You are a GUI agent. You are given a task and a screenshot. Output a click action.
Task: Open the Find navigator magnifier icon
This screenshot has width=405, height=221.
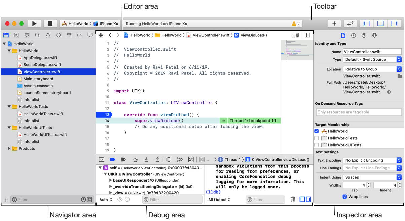coord(37,35)
